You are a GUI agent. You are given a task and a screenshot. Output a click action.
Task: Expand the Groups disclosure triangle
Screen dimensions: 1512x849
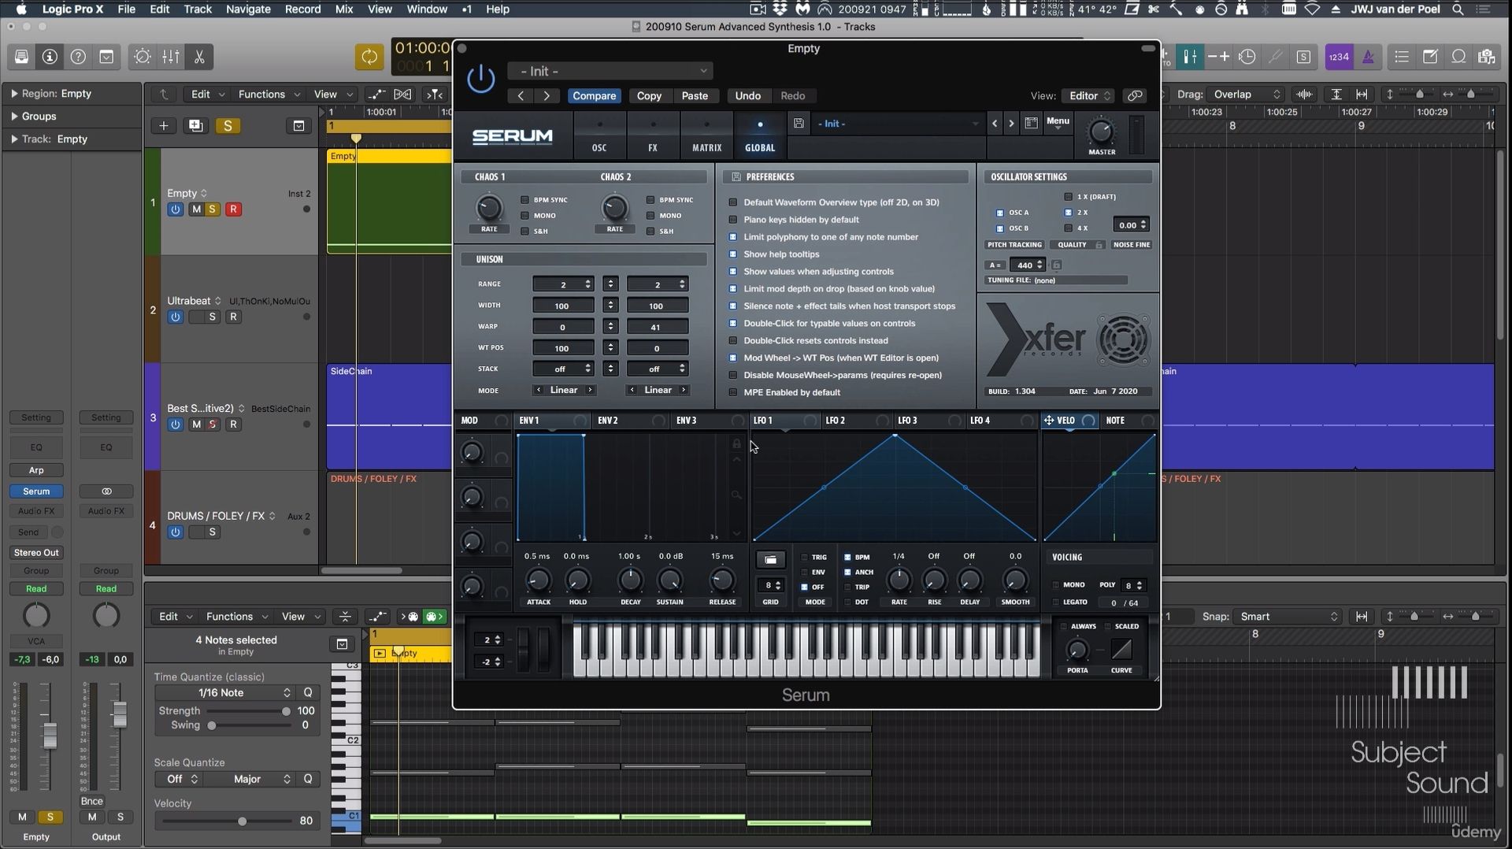click(x=14, y=116)
